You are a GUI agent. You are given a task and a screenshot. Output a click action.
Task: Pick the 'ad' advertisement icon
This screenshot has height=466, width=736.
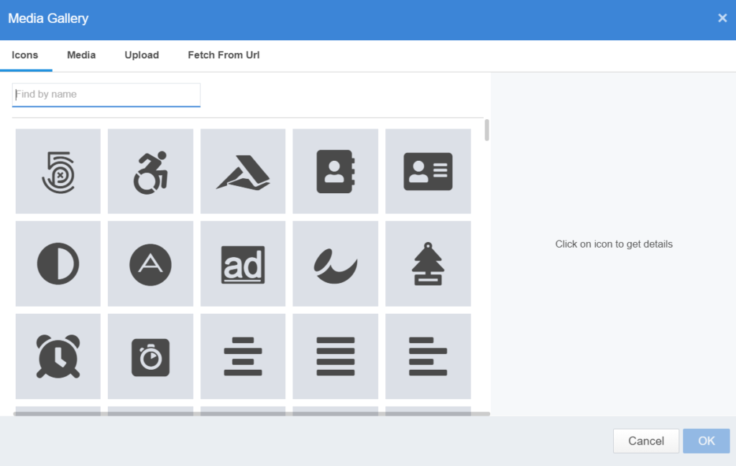pyautogui.click(x=243, y=264)
